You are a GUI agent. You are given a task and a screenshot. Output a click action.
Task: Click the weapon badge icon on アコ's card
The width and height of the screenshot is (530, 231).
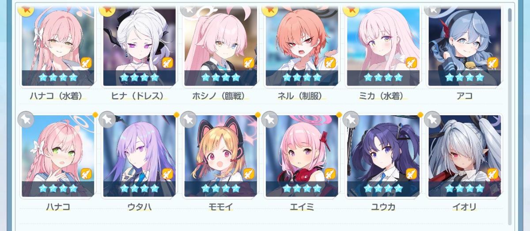[x=492, y=63]
